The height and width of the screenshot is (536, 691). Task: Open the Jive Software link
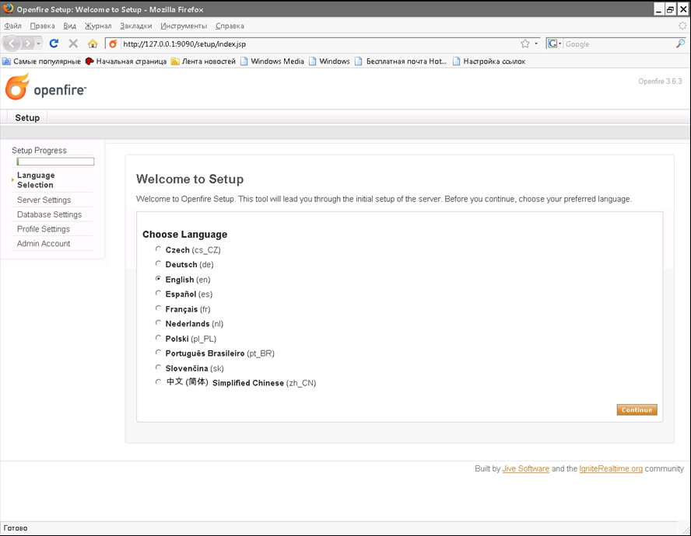[526, 468]
